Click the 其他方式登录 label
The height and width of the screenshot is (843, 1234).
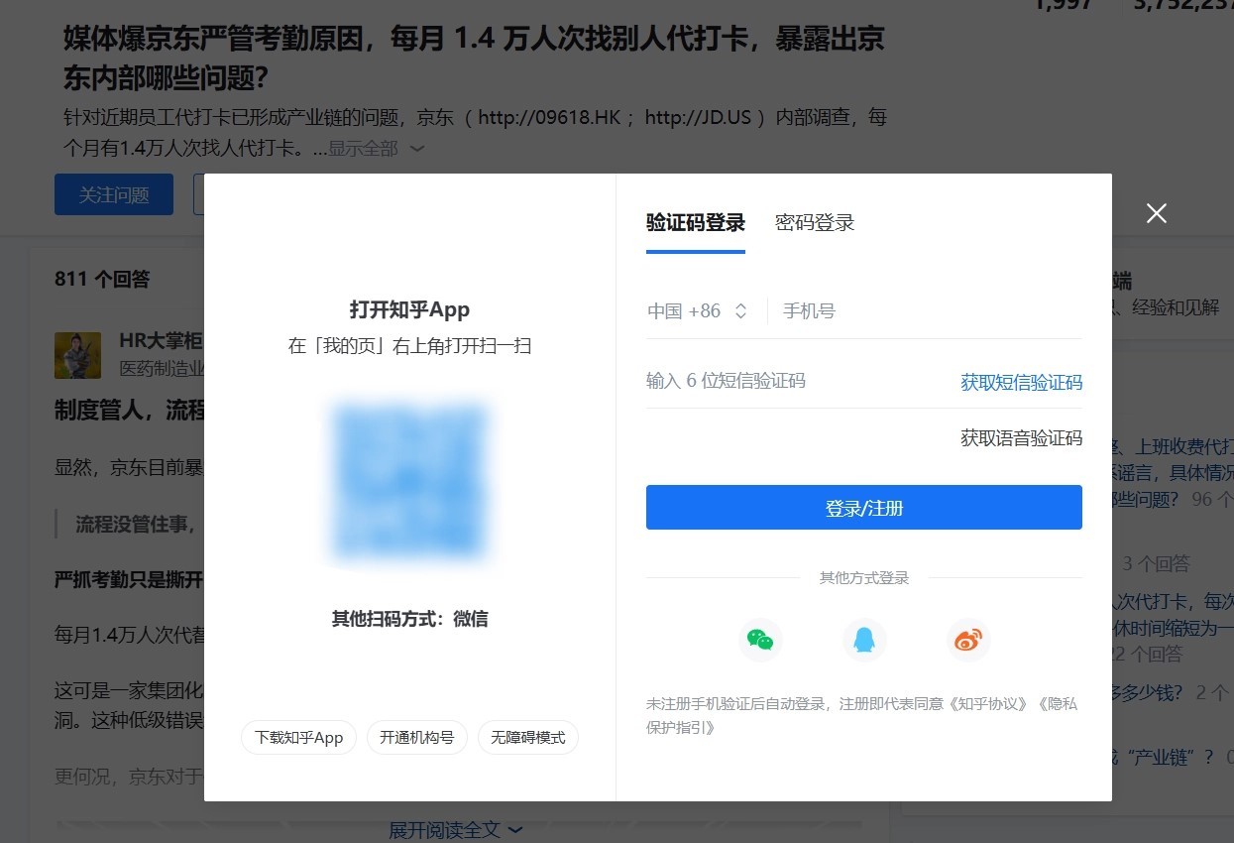[x=863, y=577]
